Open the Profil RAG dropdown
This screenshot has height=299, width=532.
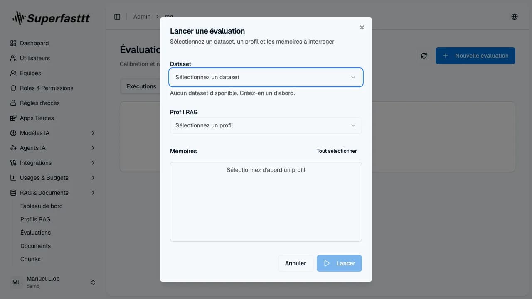(266, 125)
